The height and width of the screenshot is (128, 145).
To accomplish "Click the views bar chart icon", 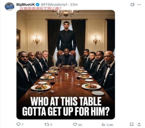I will (103, 125).
